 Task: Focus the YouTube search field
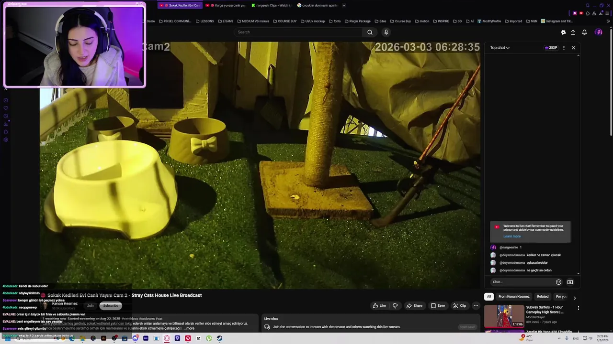[x=299, y=32]
